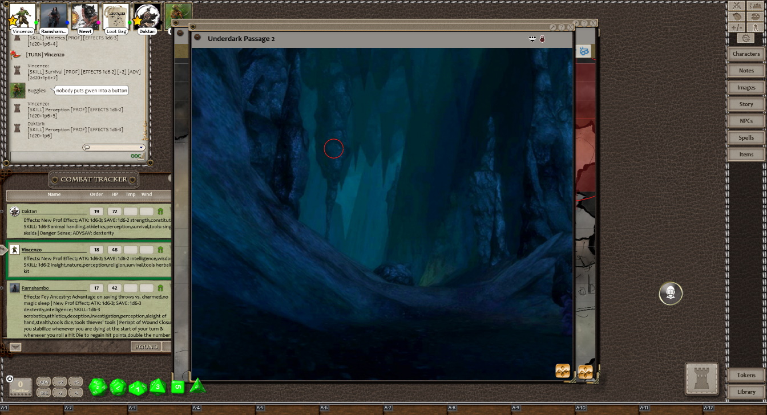Open the Calendar/map scroll icon
This screenshot has height=415, width=767.
click(737, 17)
